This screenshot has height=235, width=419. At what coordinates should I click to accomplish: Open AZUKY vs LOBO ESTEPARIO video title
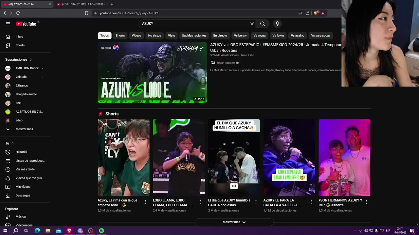[276, 47]
